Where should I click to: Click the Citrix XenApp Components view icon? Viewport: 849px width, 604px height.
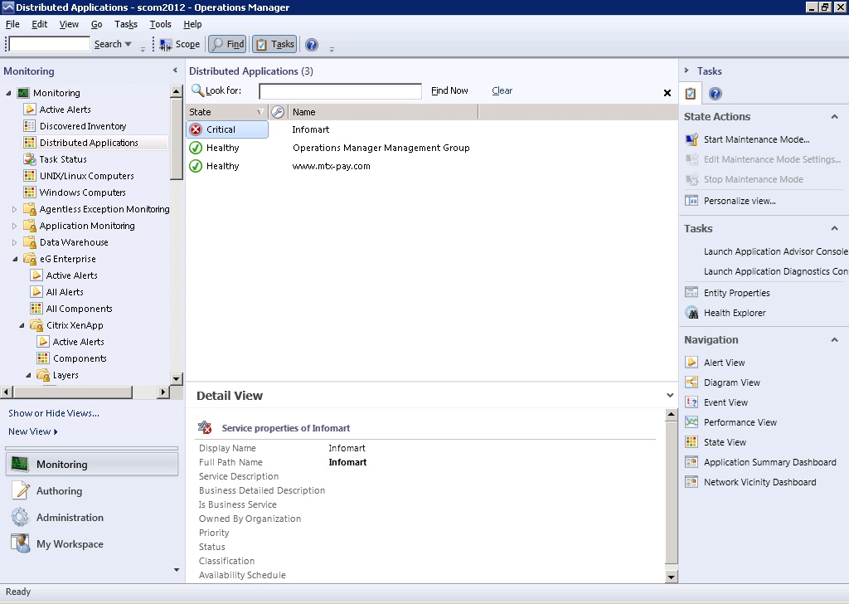click(43, 358)
